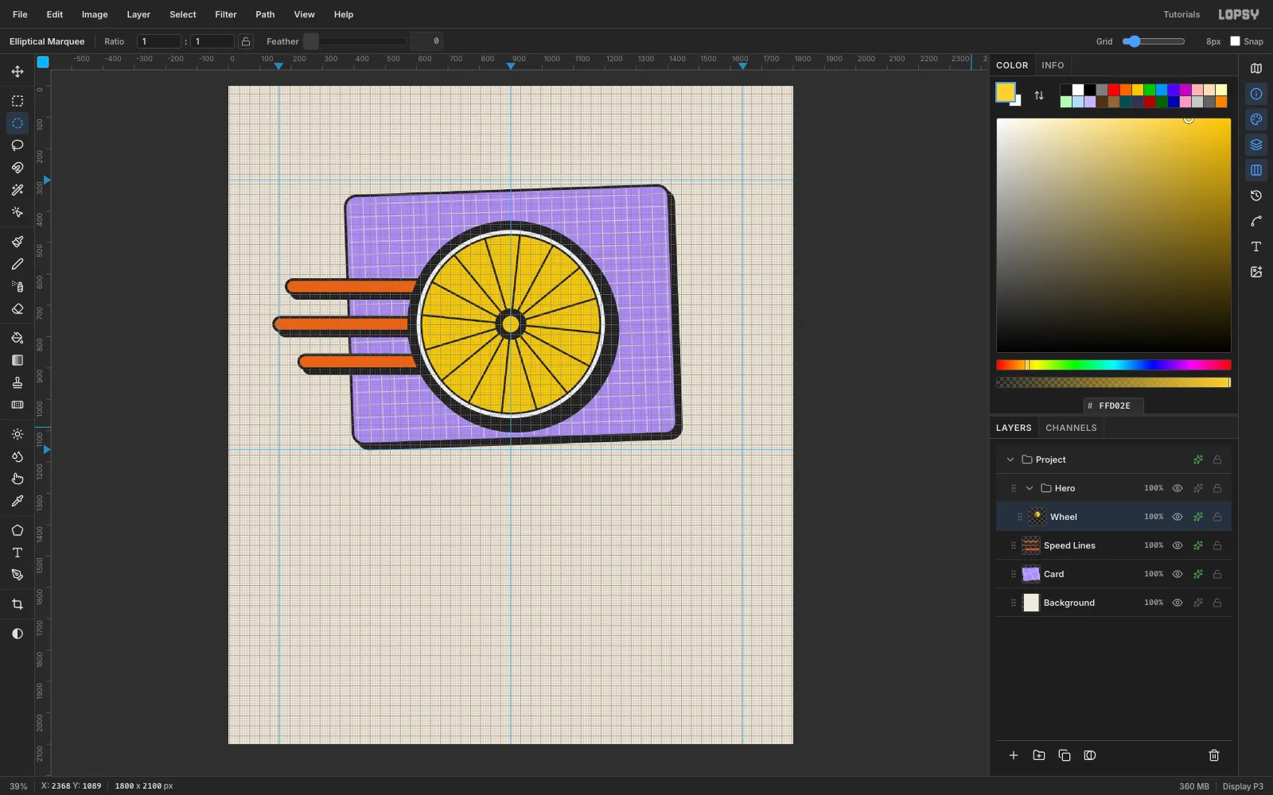Screen dimensions: 1273x795
Task: Switch to the Channels tab
Action: (1071, 428)
